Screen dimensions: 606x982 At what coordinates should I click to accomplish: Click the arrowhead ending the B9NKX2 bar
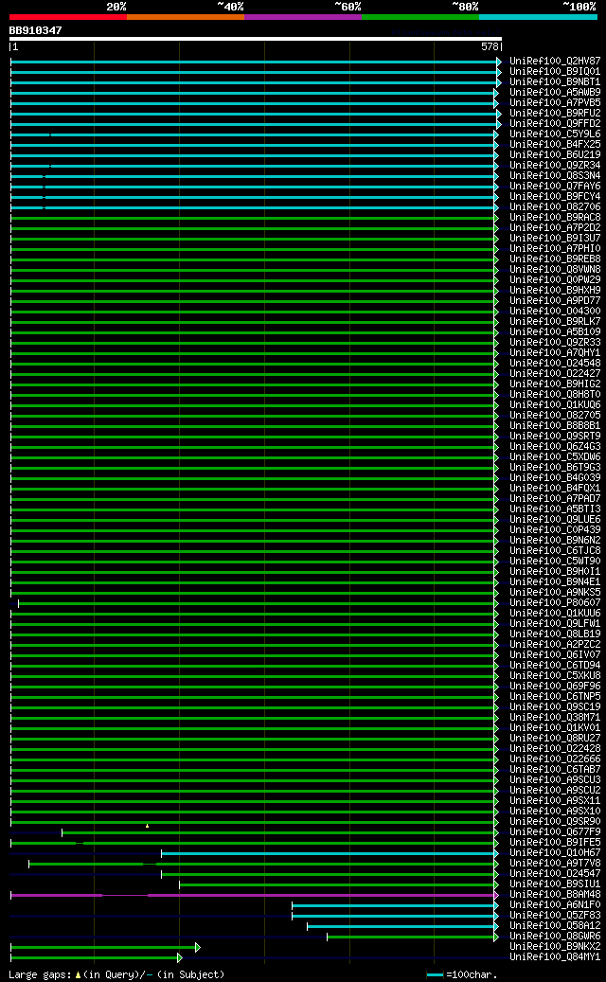(198, 947)
